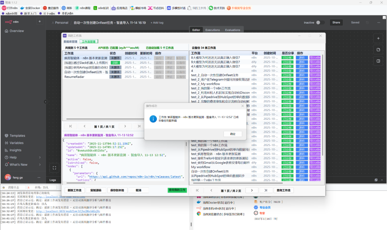Go to last page in left workflow list
387x230 pixels.
[139, 126]
